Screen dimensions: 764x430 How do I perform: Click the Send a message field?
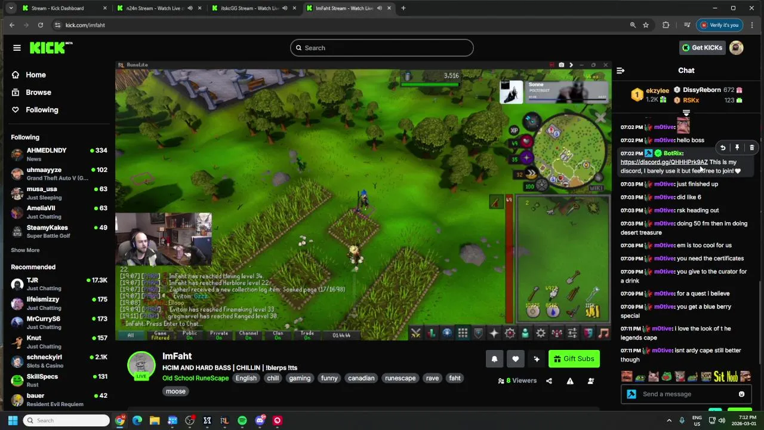(686, 394)
